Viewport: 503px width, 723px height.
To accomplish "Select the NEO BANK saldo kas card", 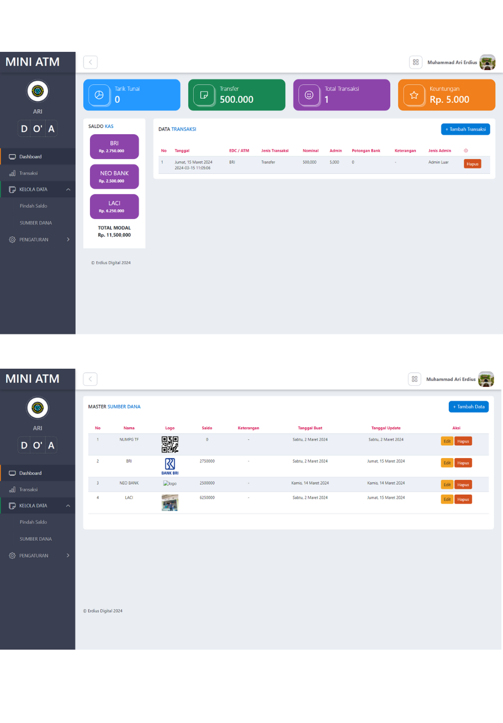I will [x=114, y=176].
